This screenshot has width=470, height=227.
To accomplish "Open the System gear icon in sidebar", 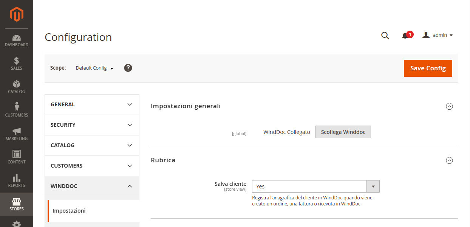I will point(17,224).
